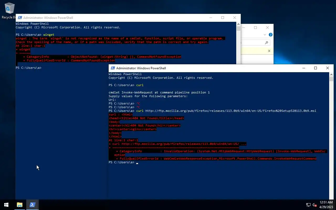Screen dimensions: 336x210
Task: Open the Windows Start menu
Action: [6, 205]
